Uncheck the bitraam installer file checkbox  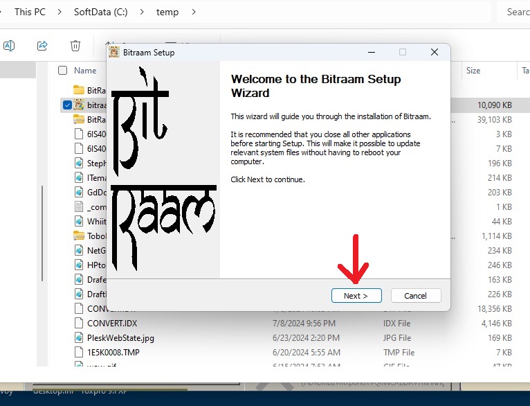[x=67, y=105]
